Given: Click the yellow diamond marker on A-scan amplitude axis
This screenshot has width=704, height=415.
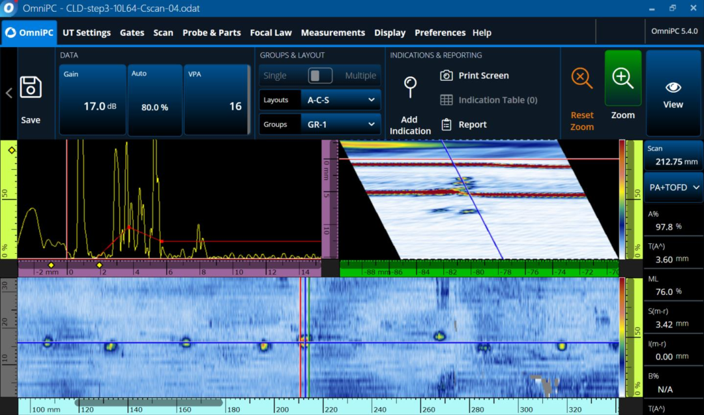Looking at the screenshot, I should 12,150.
